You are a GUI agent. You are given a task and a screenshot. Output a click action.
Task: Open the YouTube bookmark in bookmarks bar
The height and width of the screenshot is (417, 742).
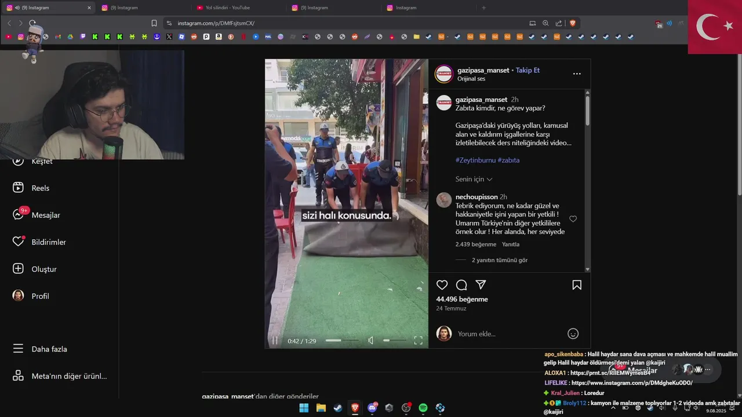8,36
